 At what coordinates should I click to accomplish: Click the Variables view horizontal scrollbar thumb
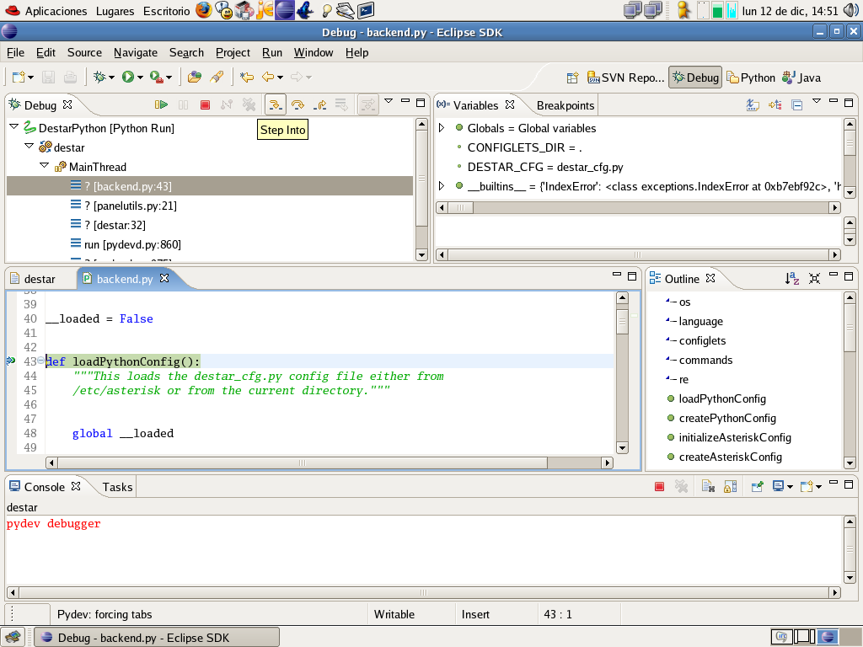(461, 207)
